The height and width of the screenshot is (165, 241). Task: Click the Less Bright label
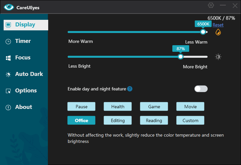79,66
